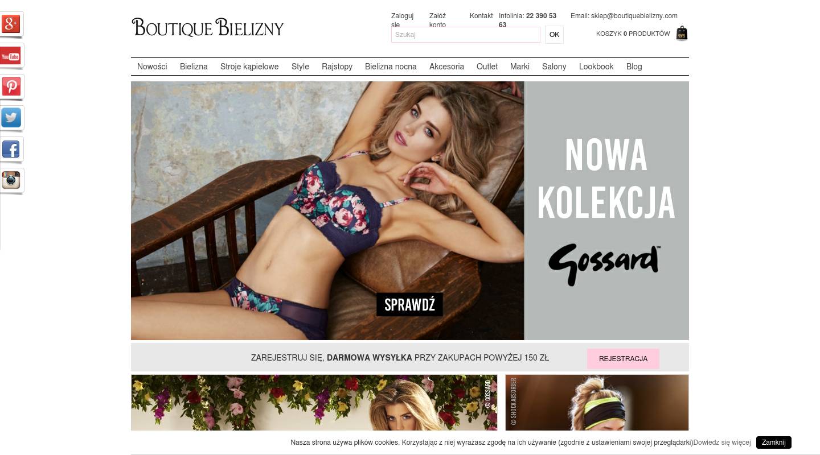Open the Google Plus social icon
This screenshot has height=455, width=820.
tap(11, 24)
